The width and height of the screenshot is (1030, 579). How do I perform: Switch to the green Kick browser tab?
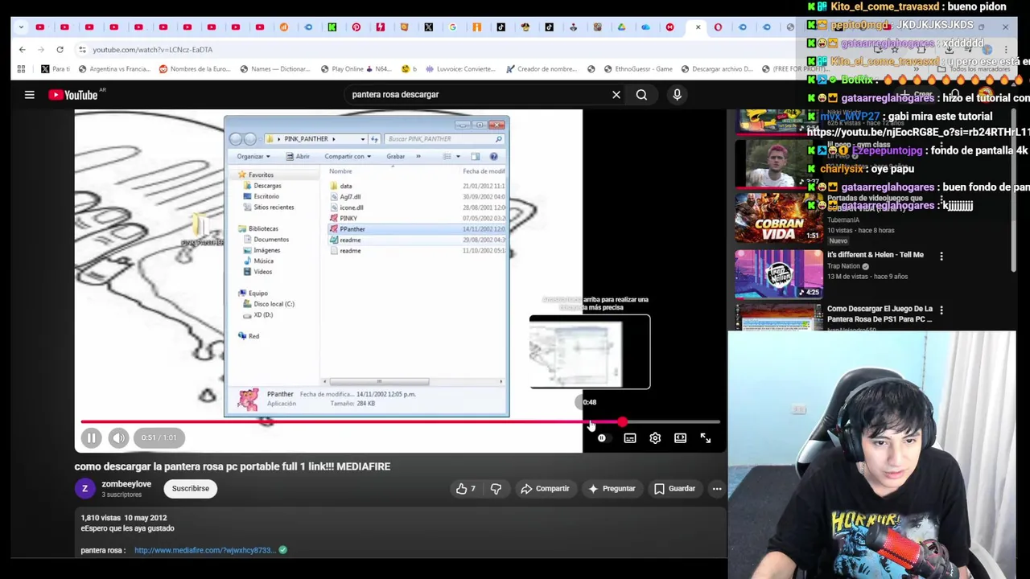pyautogui.click(x=332, y=27)
